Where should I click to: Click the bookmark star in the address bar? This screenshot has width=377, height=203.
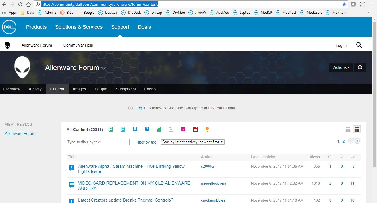pos(344,4)
